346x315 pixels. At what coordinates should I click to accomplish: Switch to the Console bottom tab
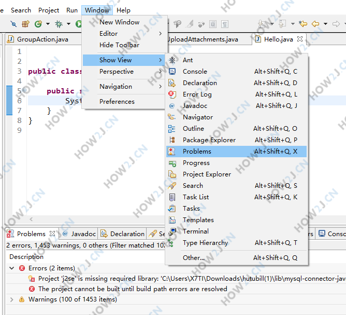(x=332, y=234)
